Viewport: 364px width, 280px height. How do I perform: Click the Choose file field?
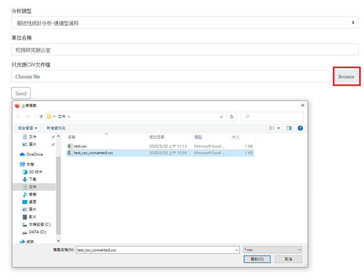point(173,77)
